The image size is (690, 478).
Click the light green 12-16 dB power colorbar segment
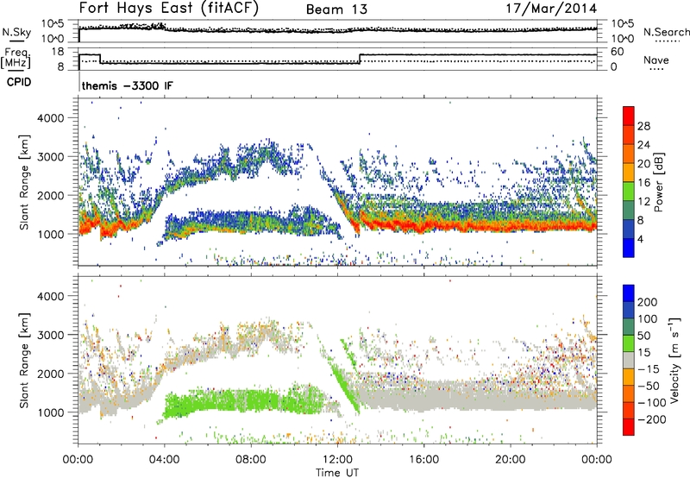629,192
